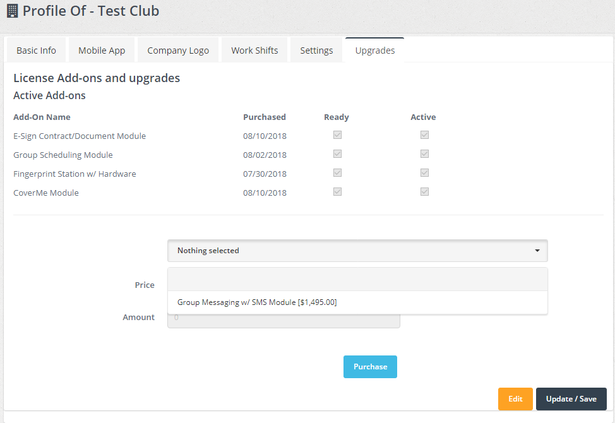Go to the Company Logo tab

point(178,51)
